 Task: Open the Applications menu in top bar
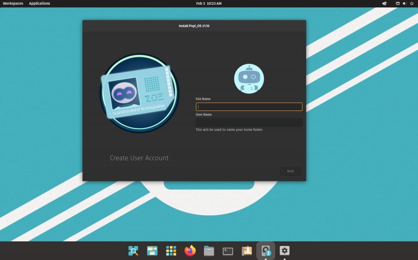(x=40, y=3)
